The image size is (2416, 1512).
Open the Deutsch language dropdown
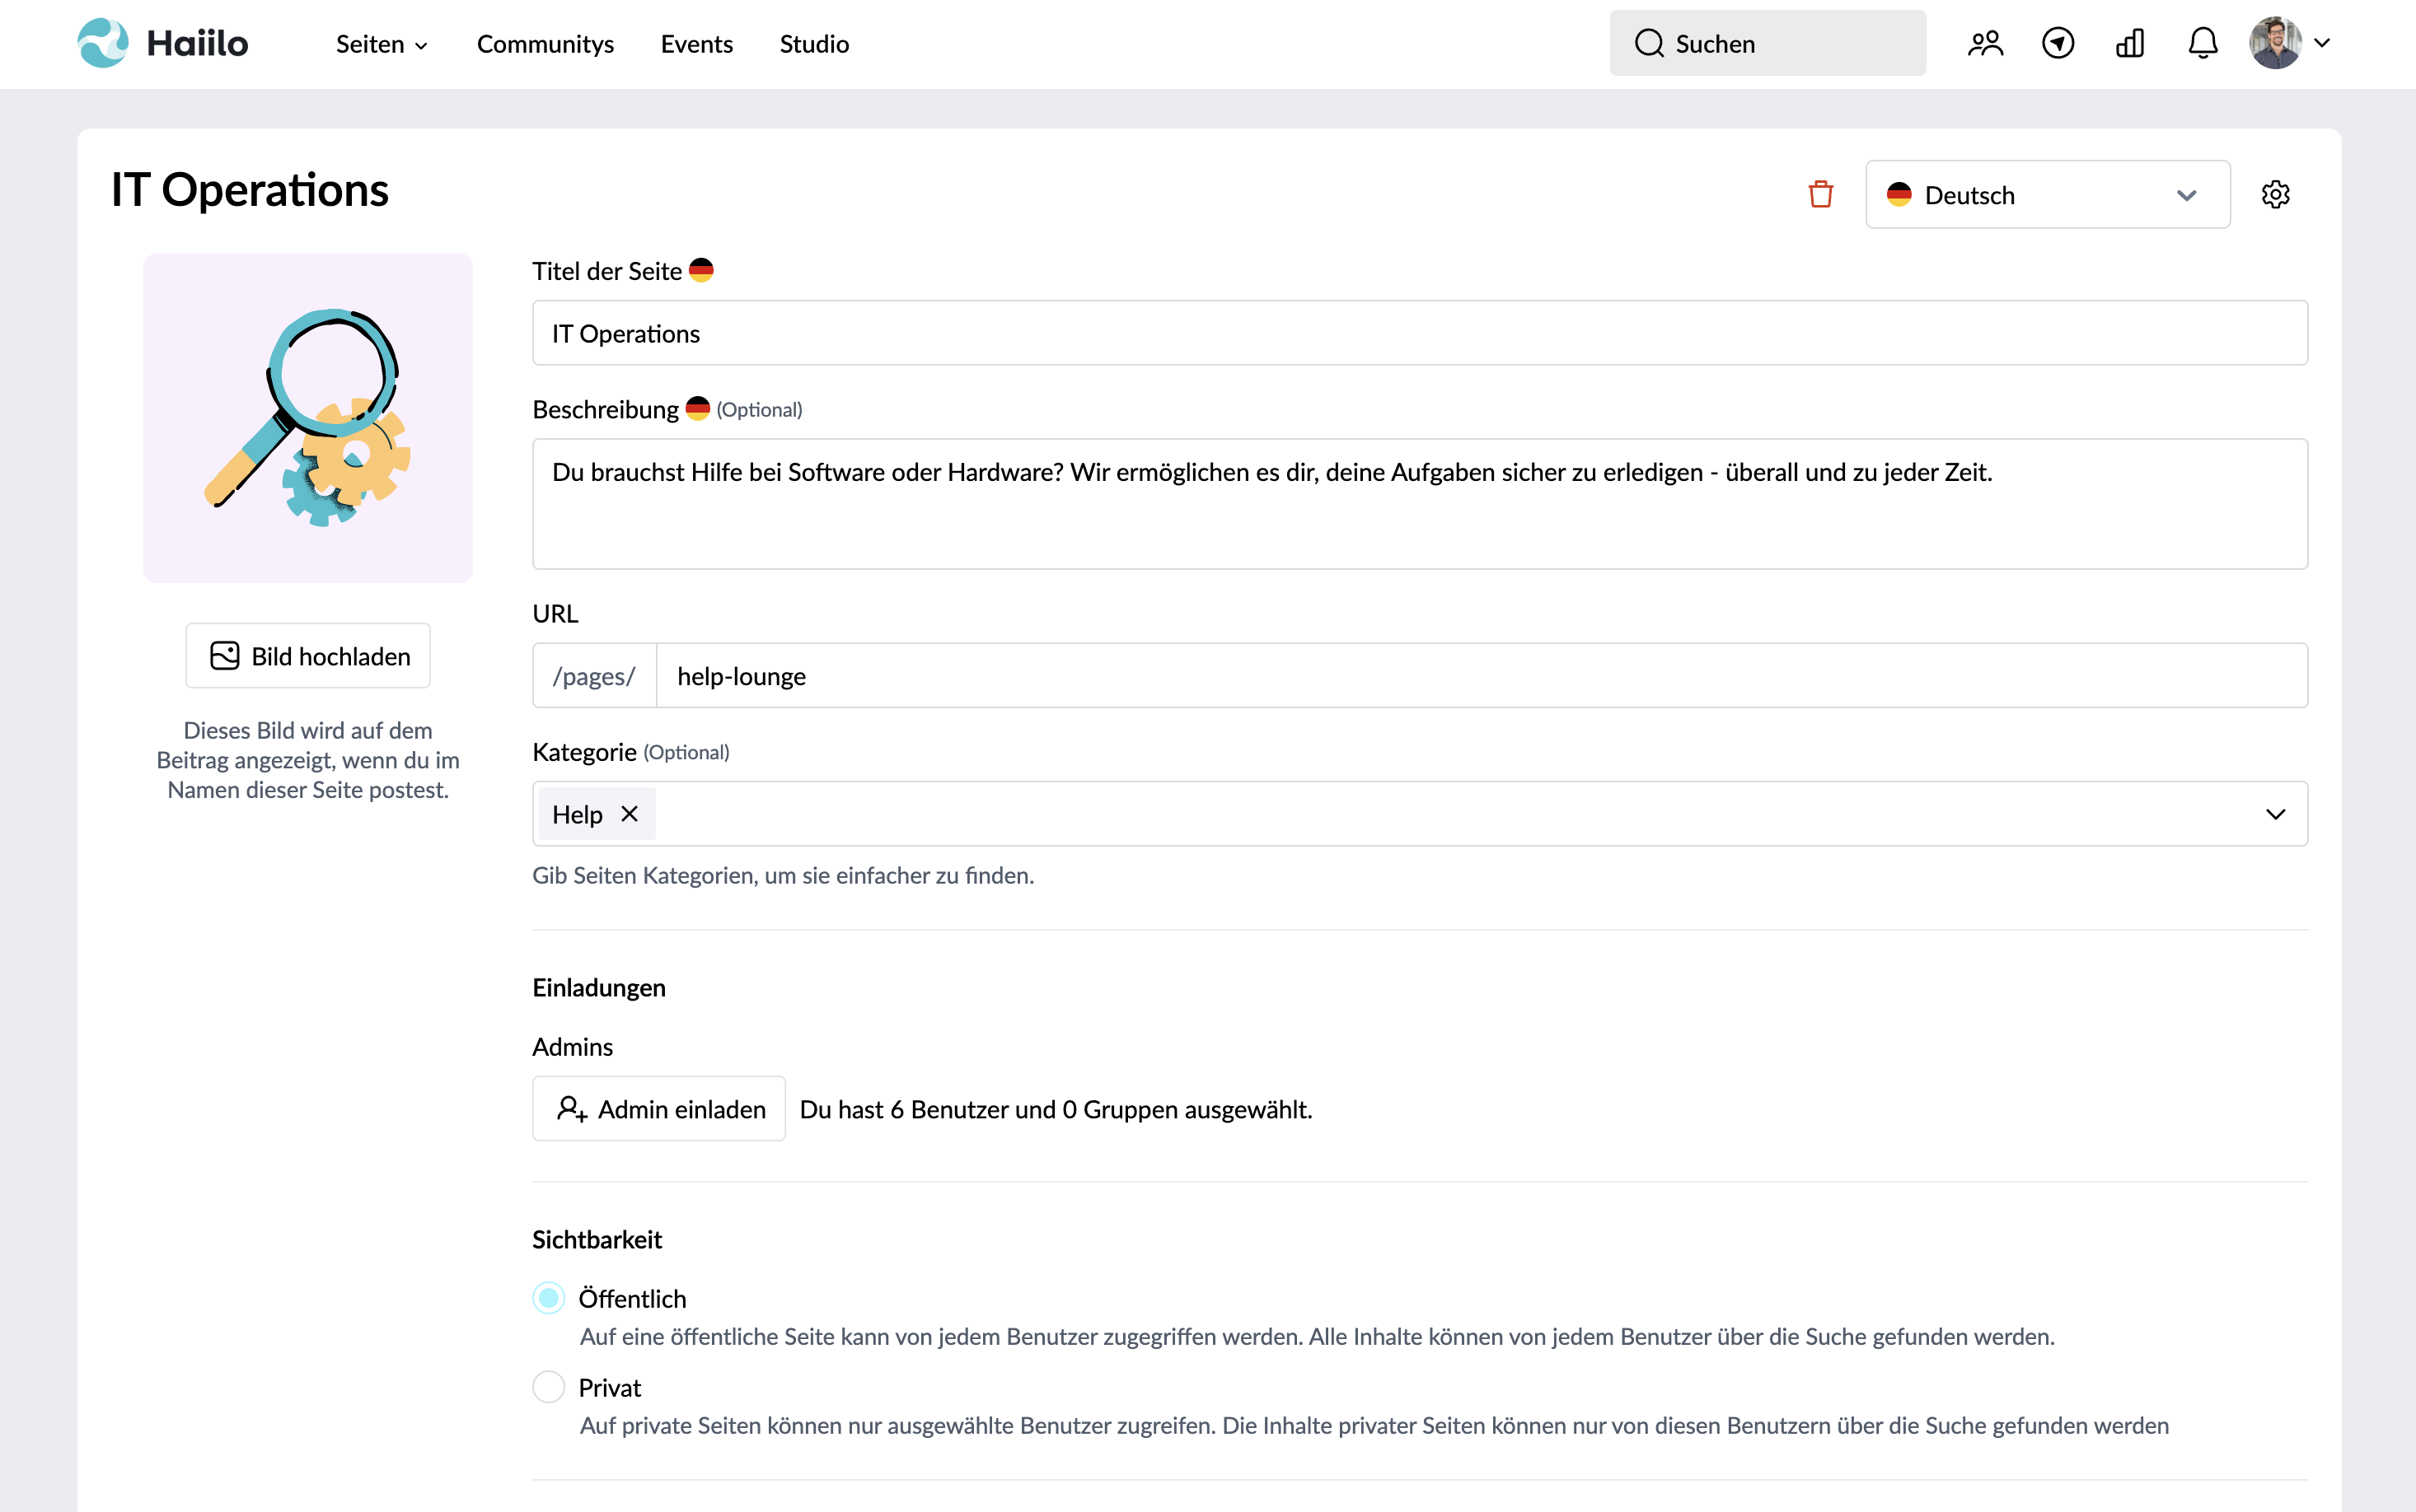point(2047,194)
